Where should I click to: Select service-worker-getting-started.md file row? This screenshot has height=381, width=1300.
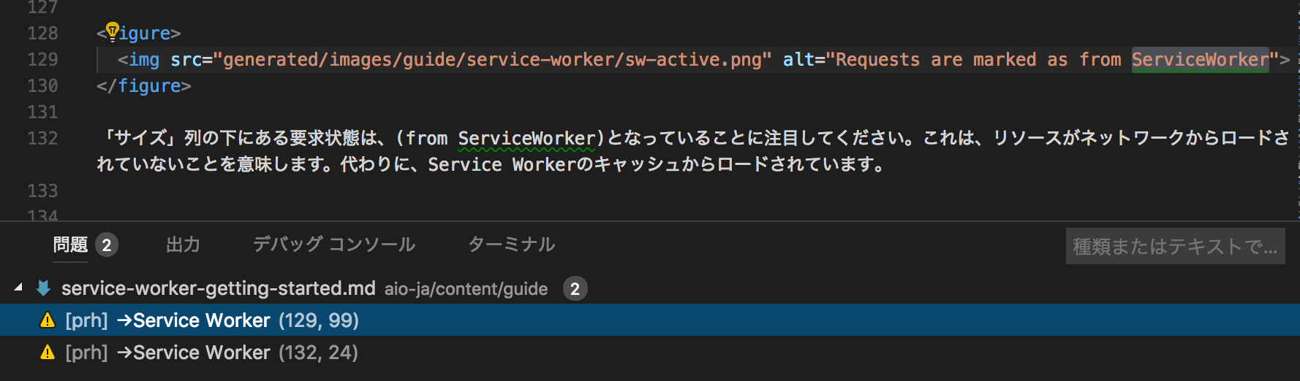(650, 288)
